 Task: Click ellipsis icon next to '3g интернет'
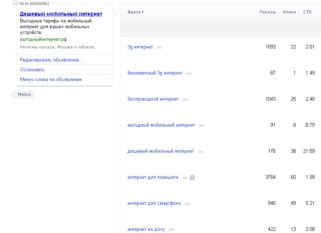click(159, 47)
